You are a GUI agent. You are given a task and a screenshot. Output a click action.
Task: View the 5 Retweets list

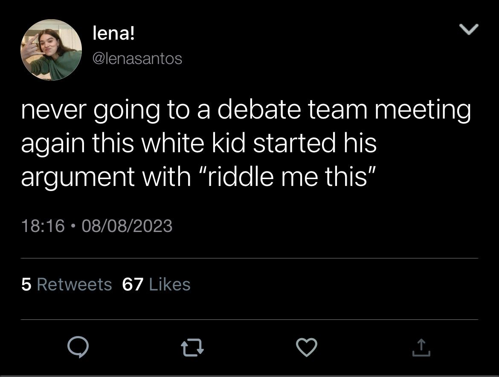point(67,284)
